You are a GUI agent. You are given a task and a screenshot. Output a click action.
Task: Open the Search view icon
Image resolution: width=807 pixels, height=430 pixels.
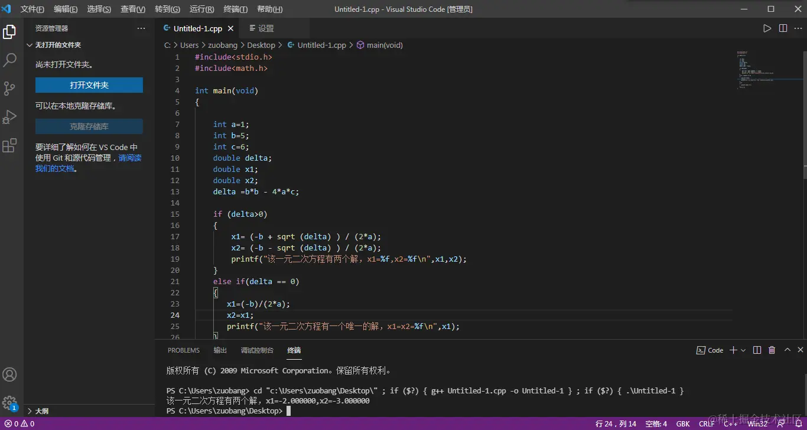point(9,60)
